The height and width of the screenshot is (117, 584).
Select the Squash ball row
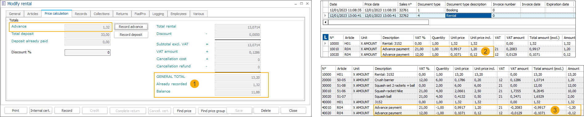pyautogui.click(x=452, y=96)
